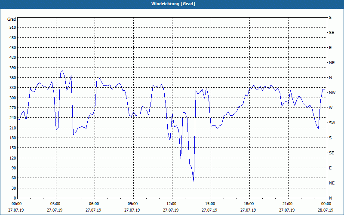Click the 27.07.19 date beneath 12:00
Screen dimensions: 344x215
171,210
